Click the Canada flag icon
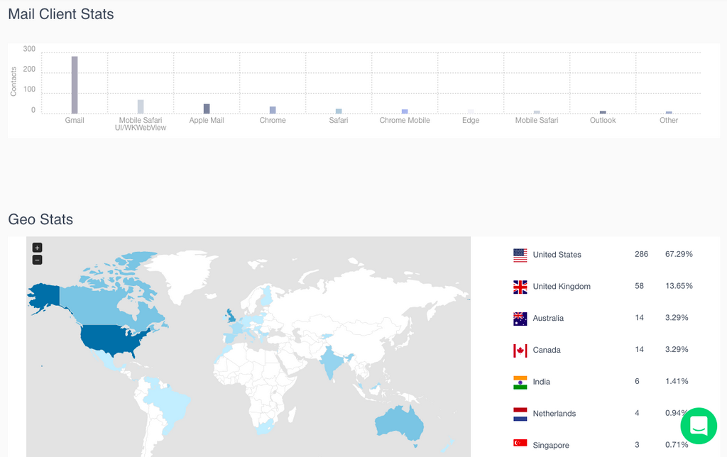 pos(520,351)
